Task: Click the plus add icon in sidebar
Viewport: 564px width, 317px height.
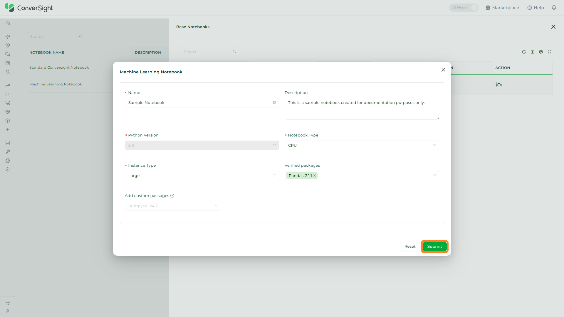Action: 8,129
